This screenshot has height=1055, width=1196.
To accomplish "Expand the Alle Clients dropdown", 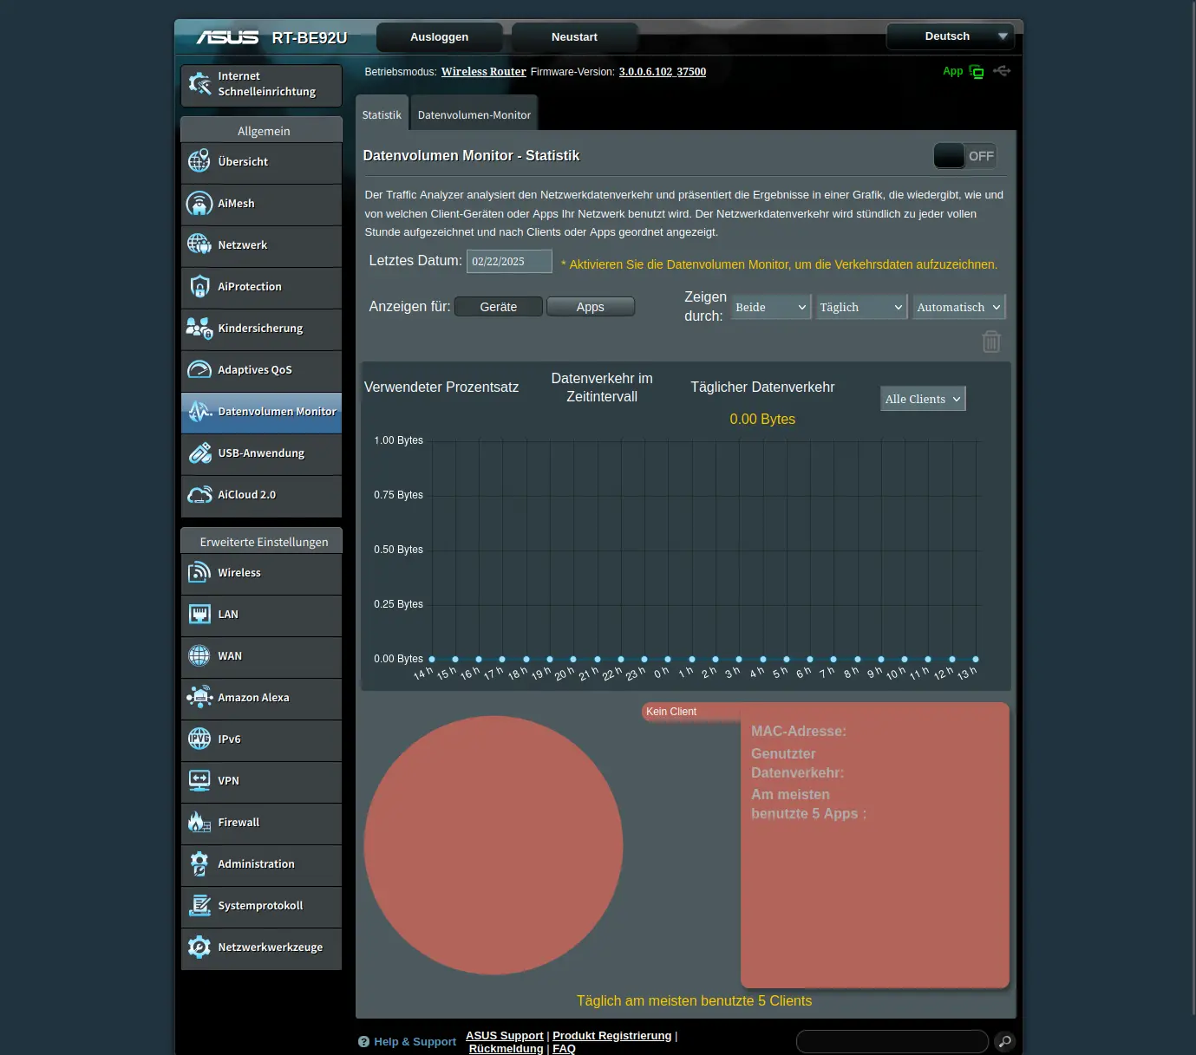I will tap(922, 399).
